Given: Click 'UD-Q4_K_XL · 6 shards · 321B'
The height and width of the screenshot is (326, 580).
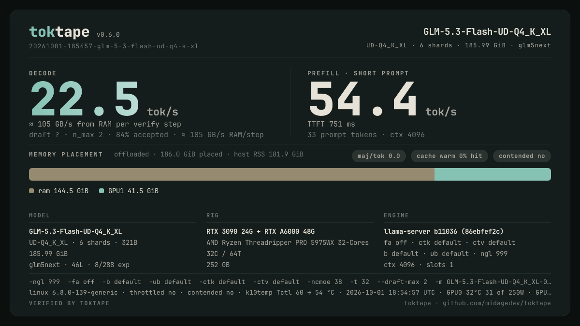Looking at the screenshot, I should pyautogui.click(x=83, y=242).
